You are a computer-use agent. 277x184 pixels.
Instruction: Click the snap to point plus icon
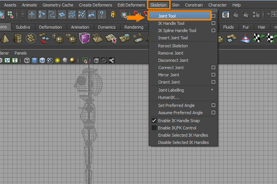coord(33,15)
